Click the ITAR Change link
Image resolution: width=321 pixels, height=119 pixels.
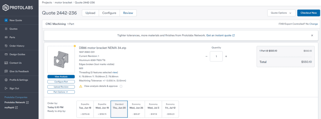coord(313,24)
